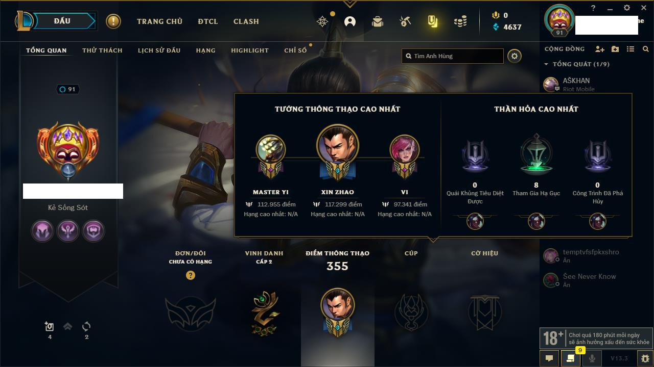Go to TRANG CHỦ in top navigation

point(159,21)
